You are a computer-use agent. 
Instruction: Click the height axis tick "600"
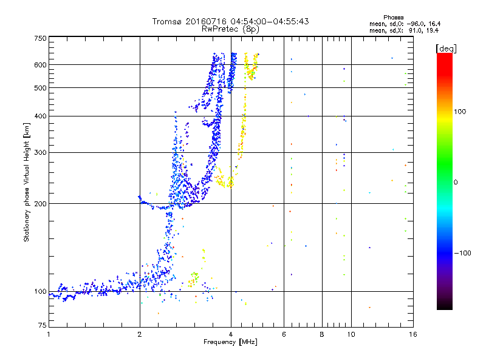tap(41, 65)
